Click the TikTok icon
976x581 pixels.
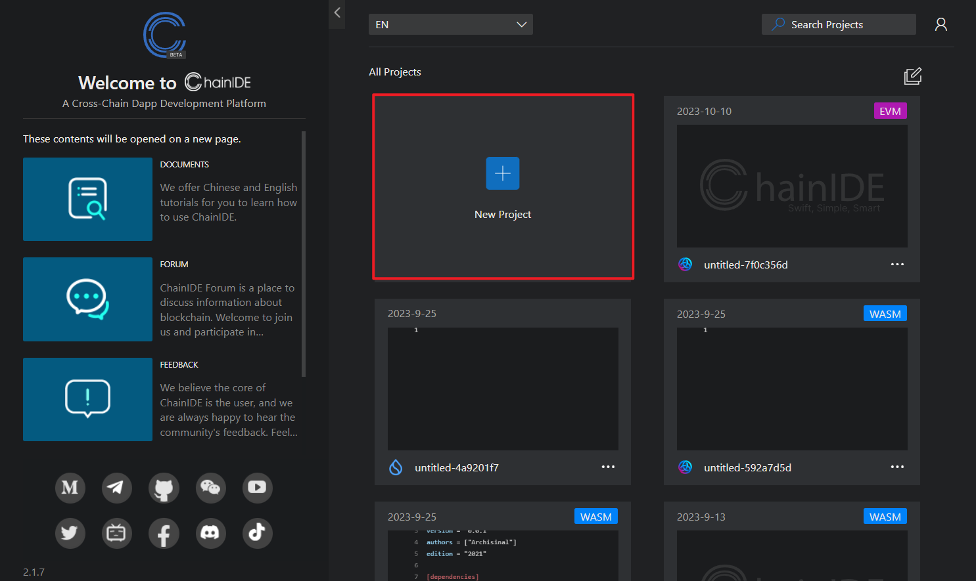[257, 533]
